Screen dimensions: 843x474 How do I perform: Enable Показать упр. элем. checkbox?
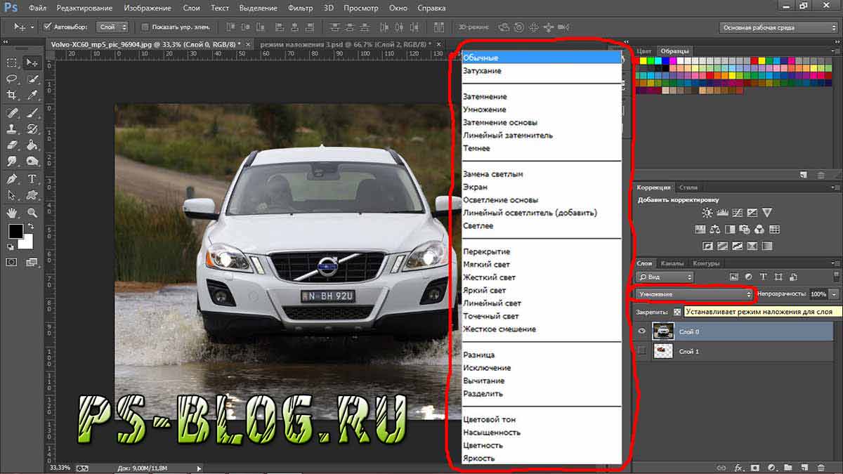(145, 27)
